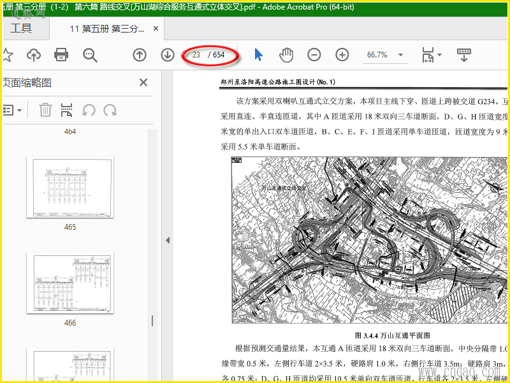Go to previous page with up arrow
The height and width of the screenshot is (383, 510).
pyautogui.click(x=140, y=55)
